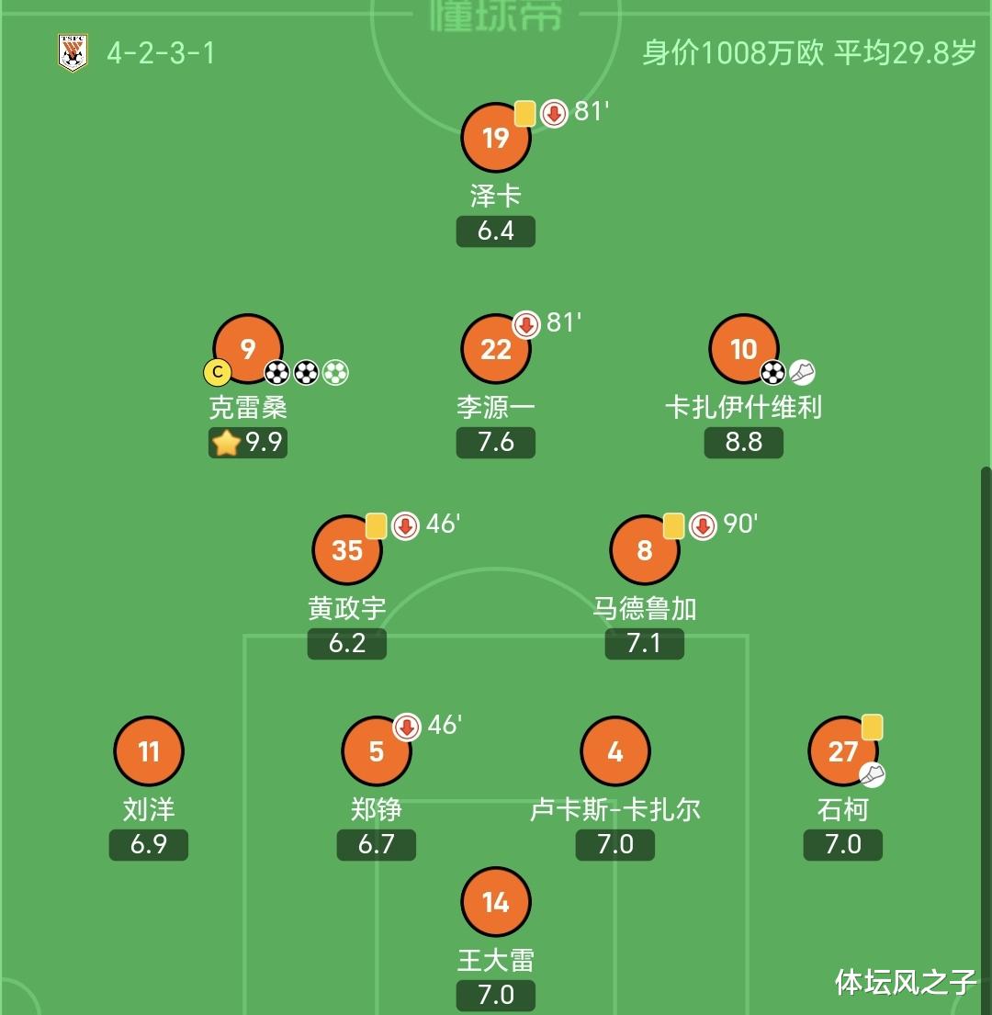Image resolution: width=992 pixels, height=1015 pixels.
Task: Open 克雷桑 player name link
Action: point(248,407)
